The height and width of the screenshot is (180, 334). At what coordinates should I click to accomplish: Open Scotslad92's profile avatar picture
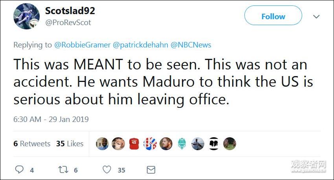click(x=26, y=16)
